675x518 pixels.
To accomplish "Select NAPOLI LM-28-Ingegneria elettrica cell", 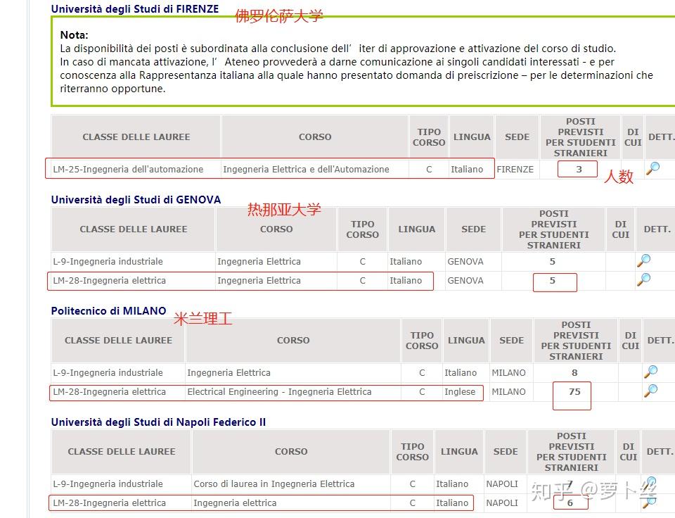I will coord(110,503).
